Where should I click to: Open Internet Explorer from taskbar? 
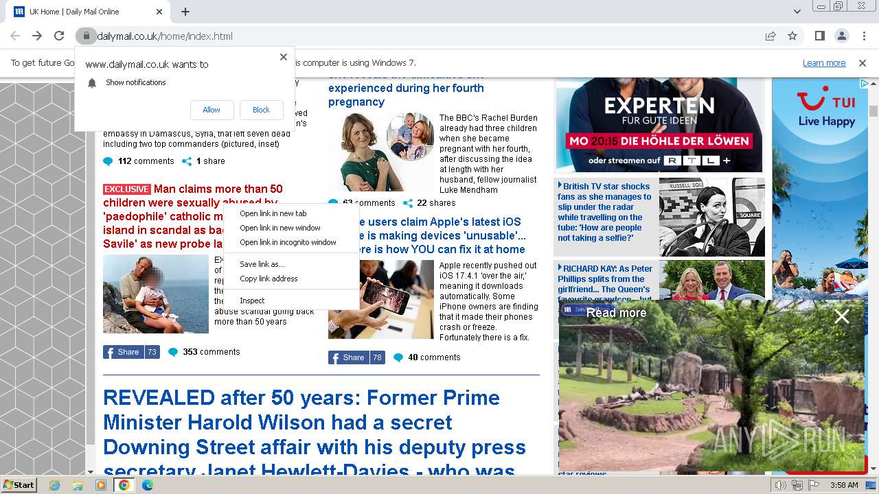[55, 485]
